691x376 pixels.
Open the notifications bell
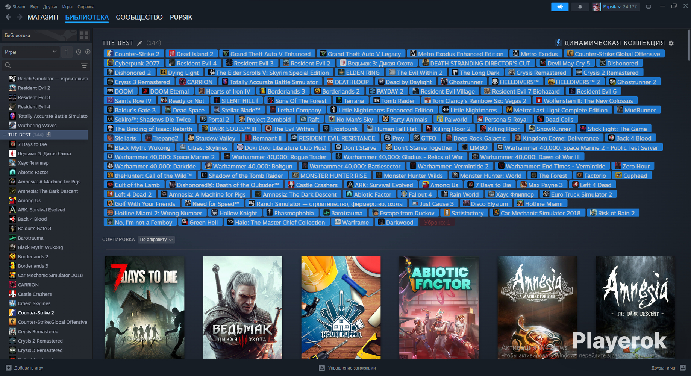[580, 7]
